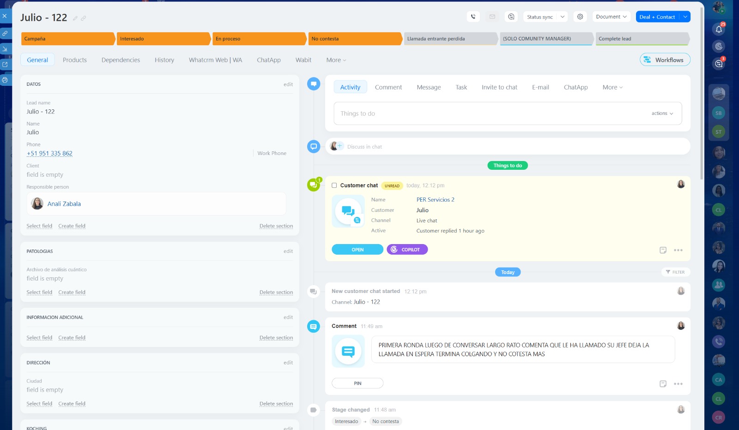Click the three-dots menu on Customer chat card

pyautogui.click(x=678, y=250)
